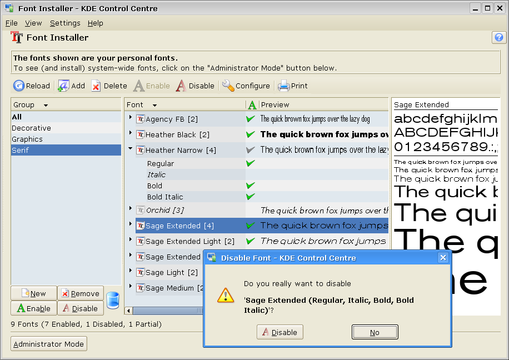Open the Help menu
Image resolution: width=509 pixels, height=360 pixels.
tap(96, 23)
